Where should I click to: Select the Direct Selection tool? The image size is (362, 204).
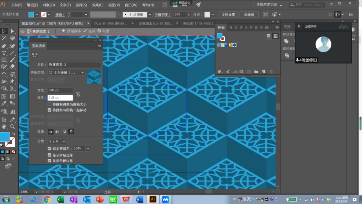pos(13,31)
